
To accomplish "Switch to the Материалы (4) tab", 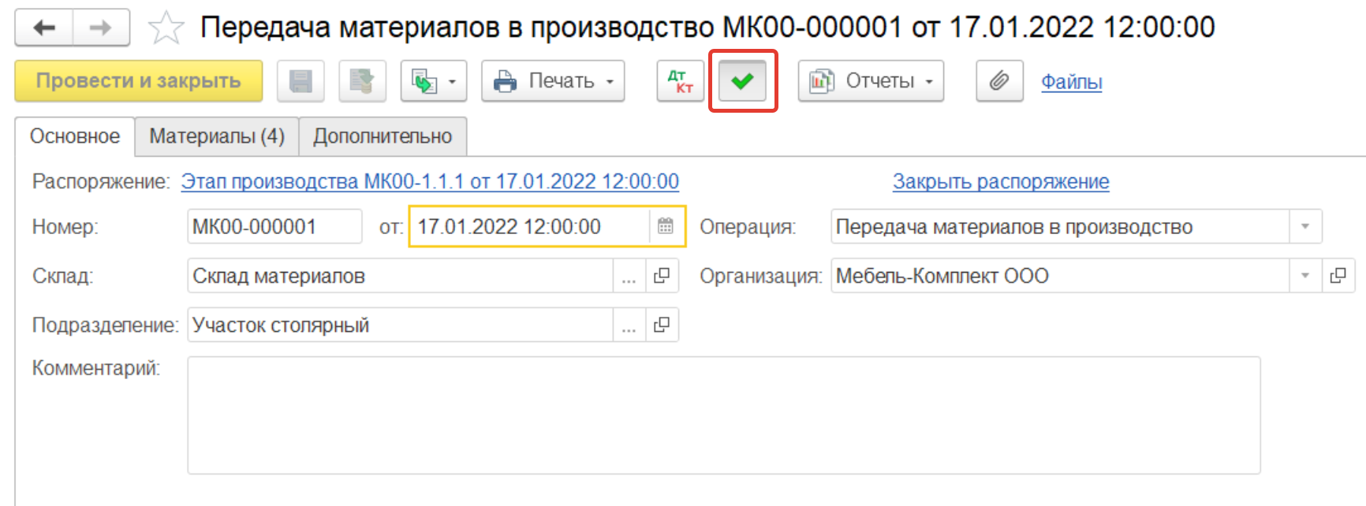I will coord(217,136).
